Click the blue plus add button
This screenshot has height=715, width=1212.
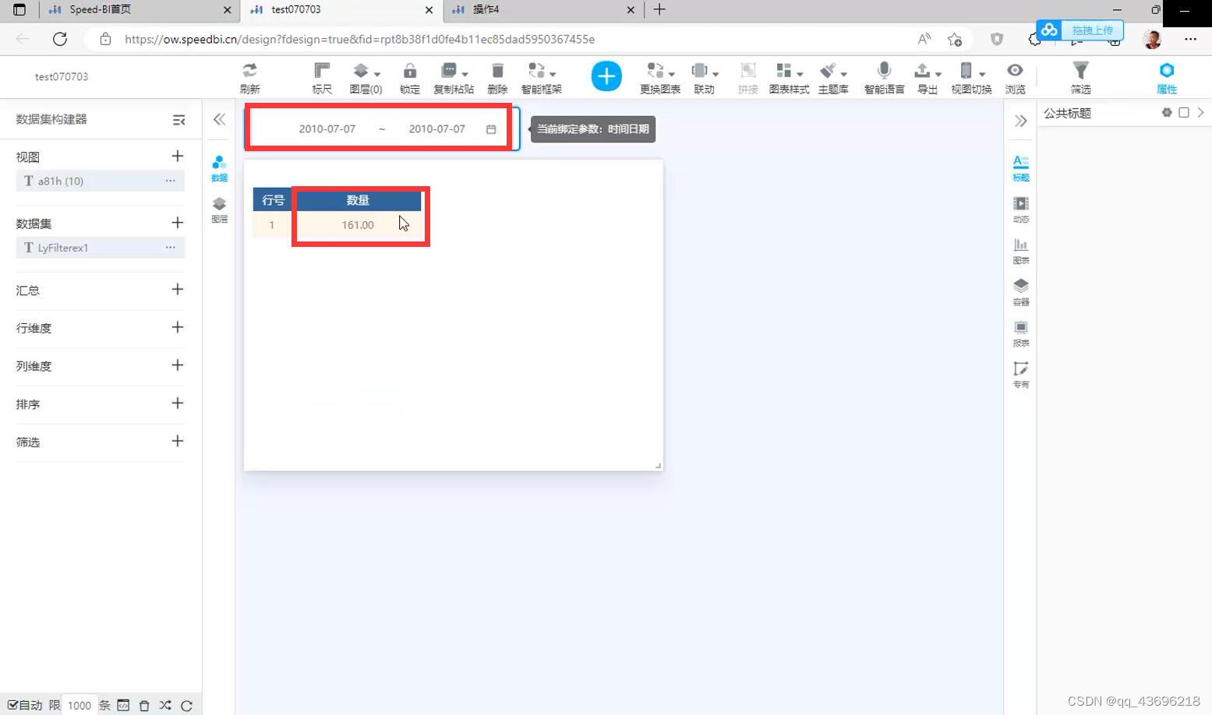coord(606,76)
